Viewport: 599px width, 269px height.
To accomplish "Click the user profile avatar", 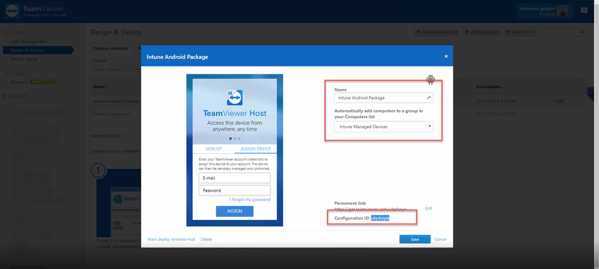I will coord(562,11).
